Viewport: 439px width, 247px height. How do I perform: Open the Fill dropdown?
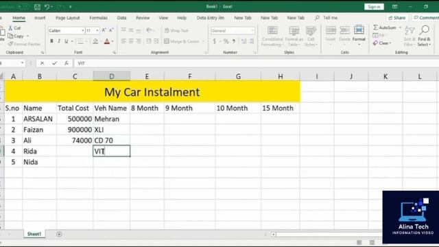(x=379, y=35)
